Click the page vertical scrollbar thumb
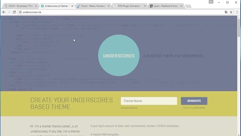 pos(239,28)
